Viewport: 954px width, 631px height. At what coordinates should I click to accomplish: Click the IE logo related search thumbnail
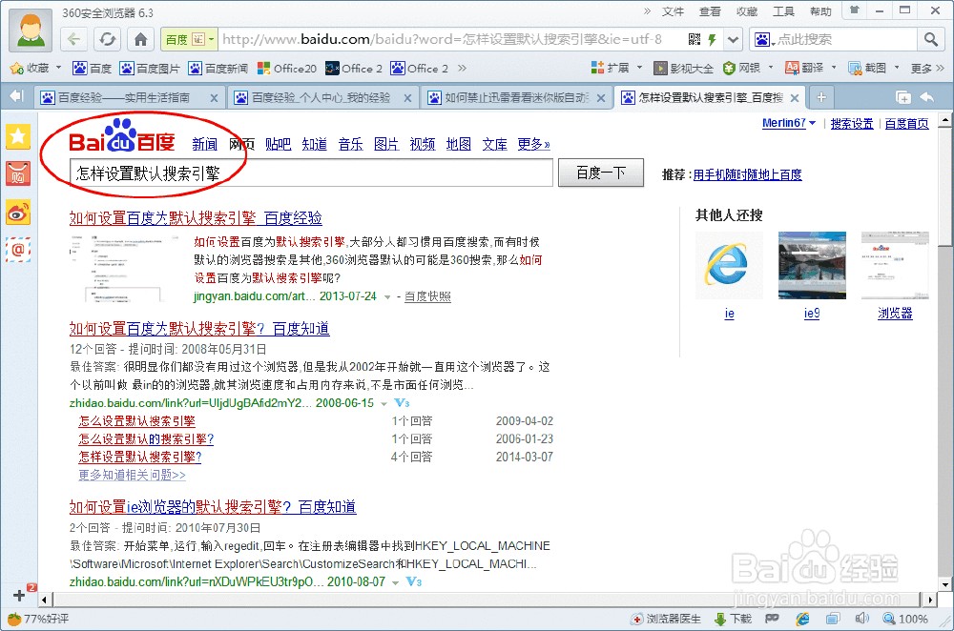pyautogui.click(x=729, y=266)
